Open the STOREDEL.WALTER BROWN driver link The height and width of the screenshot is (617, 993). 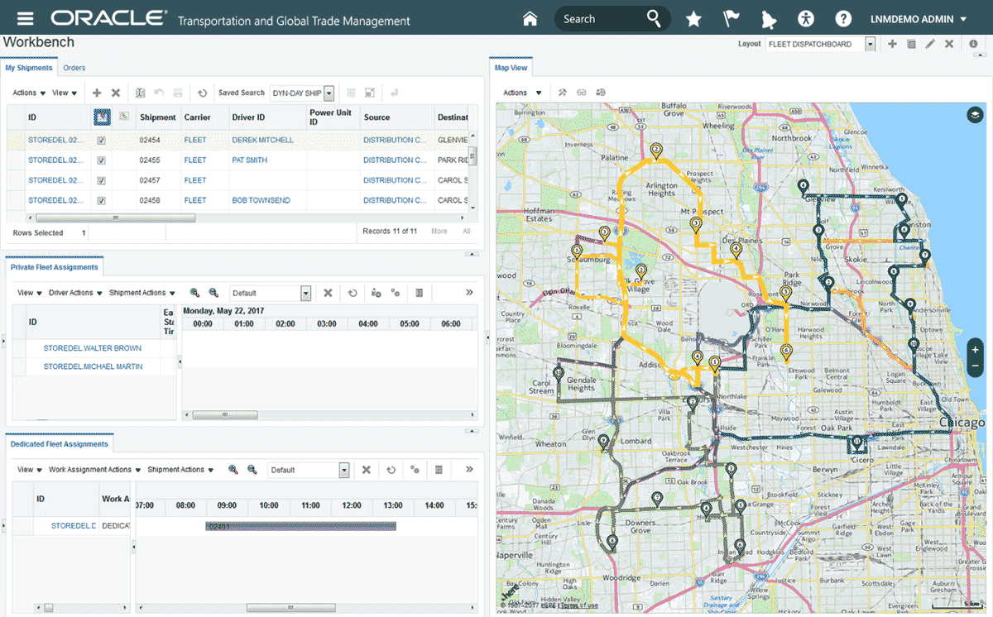(92, 348)
